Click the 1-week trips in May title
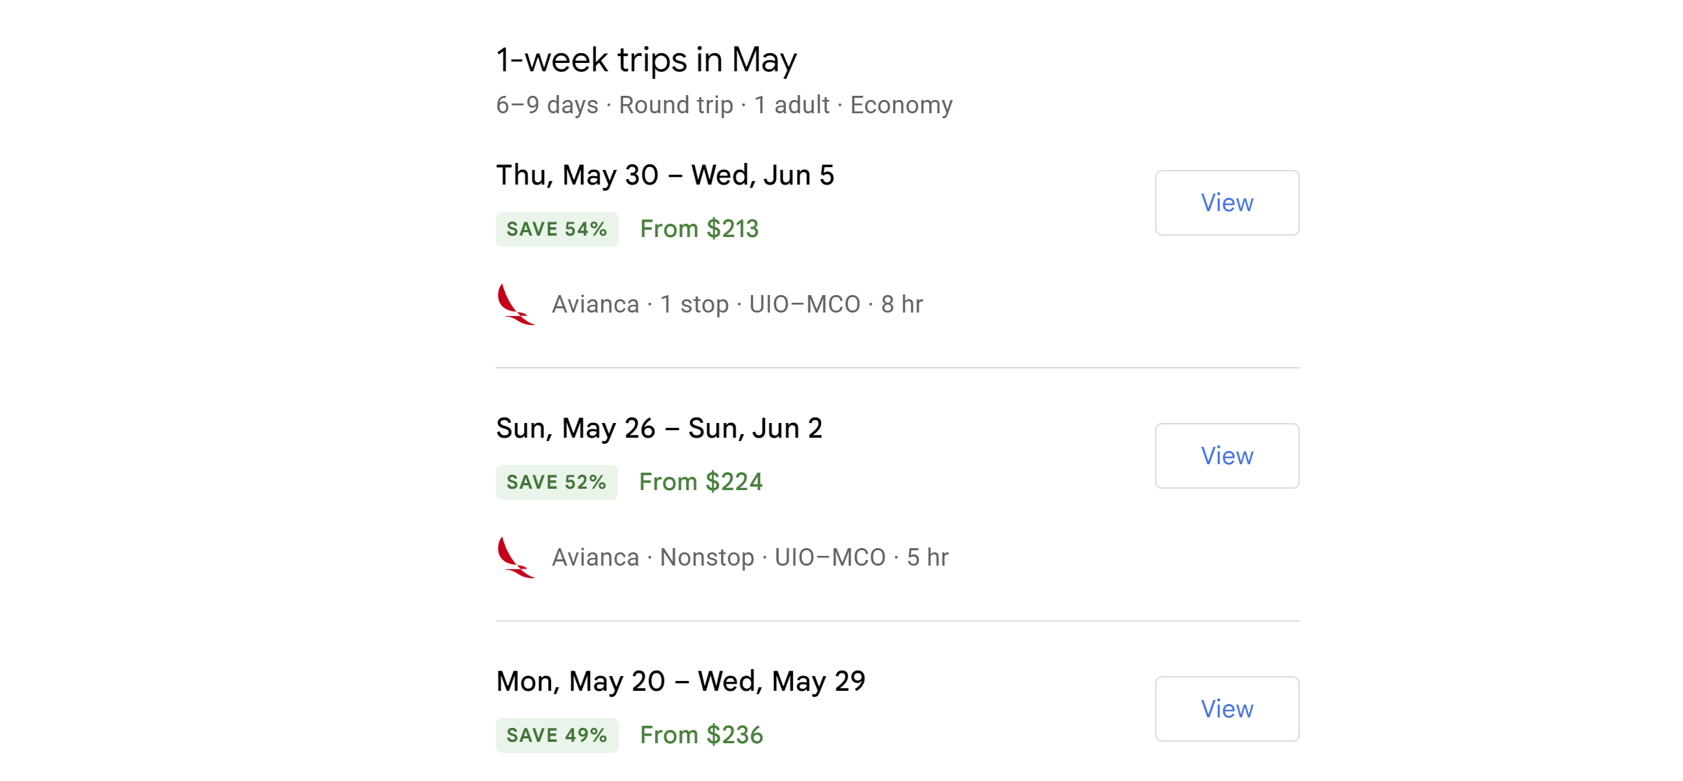 (x=646, y=60)
